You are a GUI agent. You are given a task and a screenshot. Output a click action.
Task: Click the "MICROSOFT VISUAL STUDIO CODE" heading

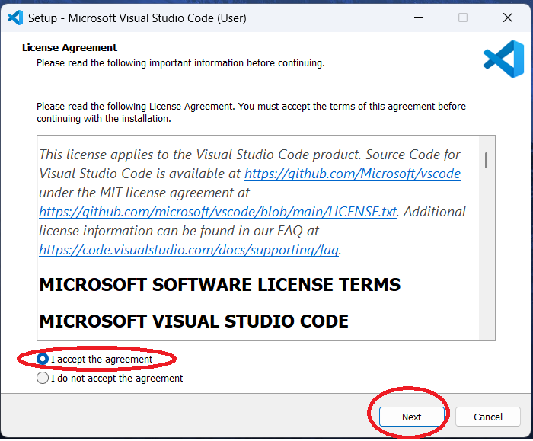(x=193, y=321)
